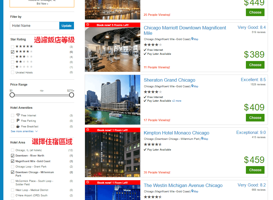This screenshot has height=200, width=273.
Task: Click the checkmark beside Pay Later Available
Action: point(145,54)
